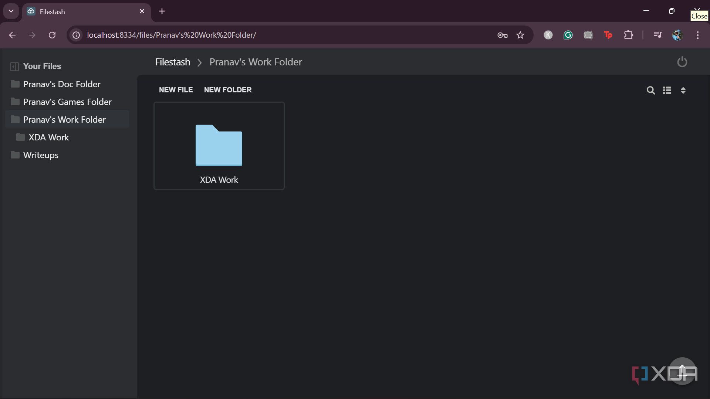The image size is (710, 399).
Task: Open Pranav's Games Folder in sidebar
Action: (67, 102)
